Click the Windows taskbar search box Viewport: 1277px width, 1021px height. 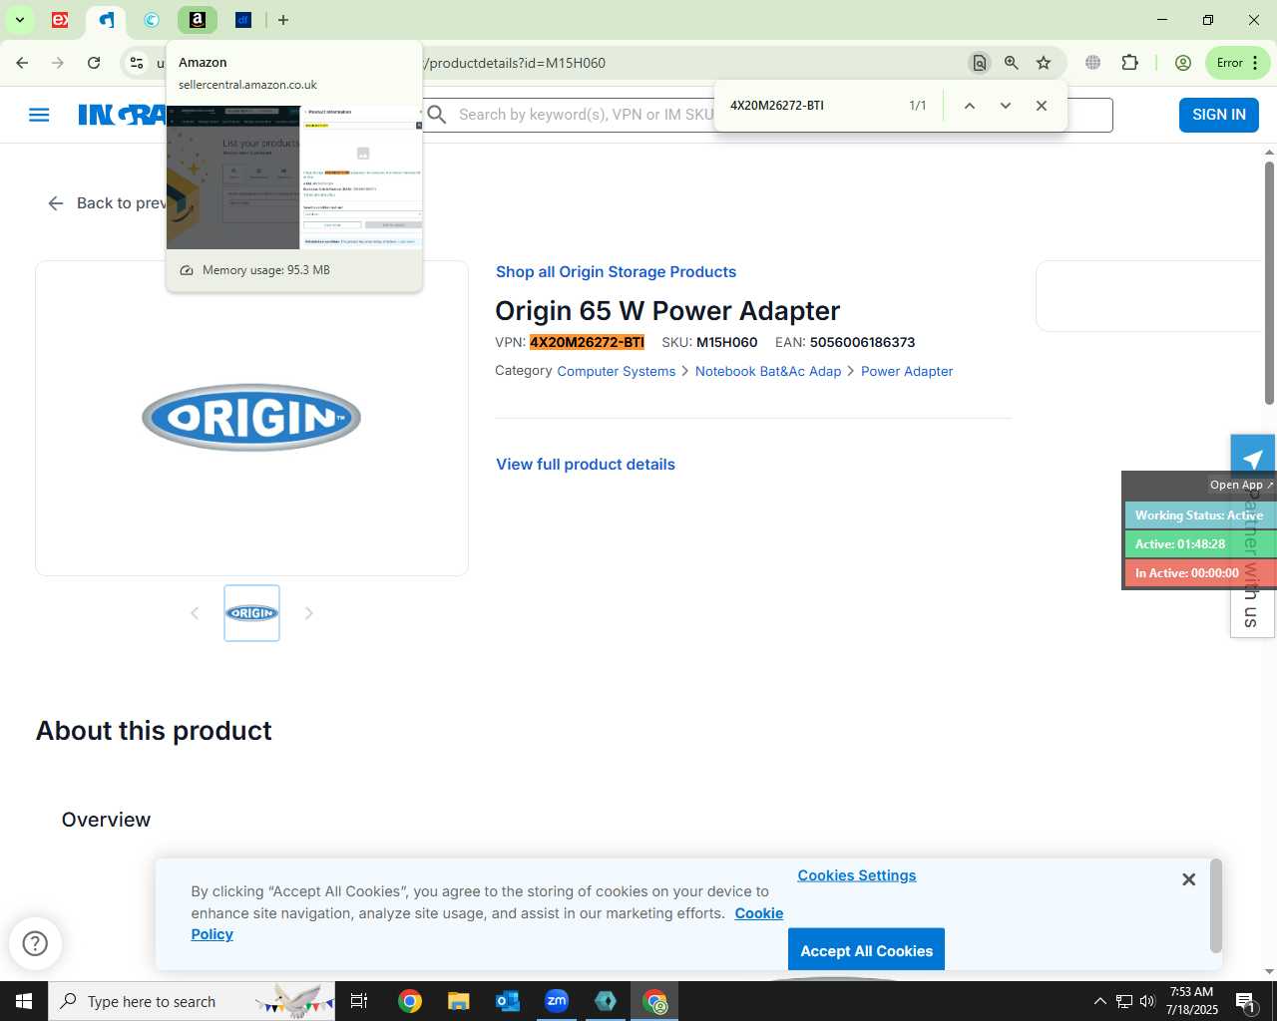(x=192, y=1001)
